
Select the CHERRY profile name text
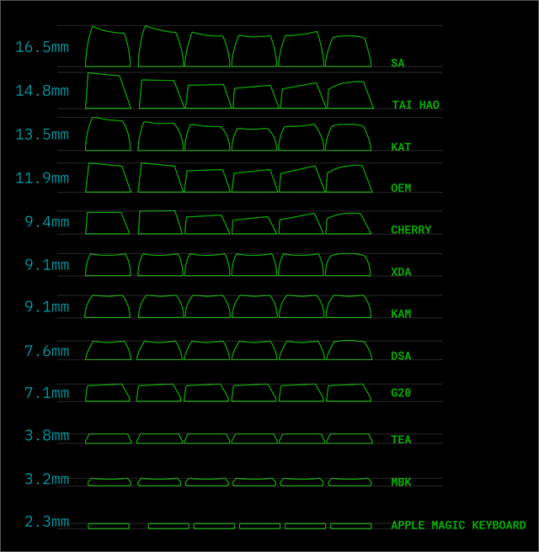(x=411, y=230)
